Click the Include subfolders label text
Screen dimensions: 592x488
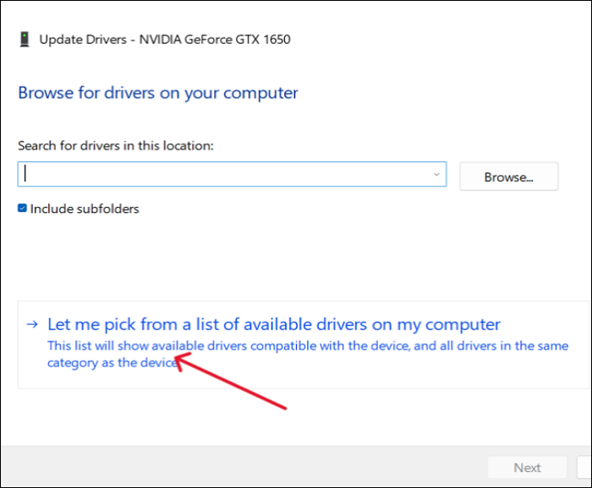(x=85, y=209)
